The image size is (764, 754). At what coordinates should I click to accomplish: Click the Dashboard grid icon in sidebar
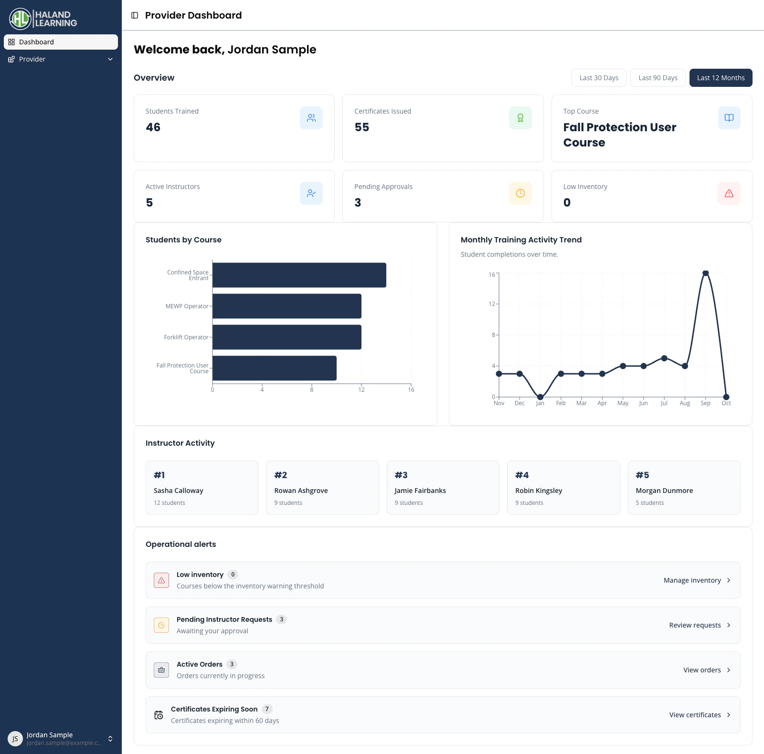[11, 42]
